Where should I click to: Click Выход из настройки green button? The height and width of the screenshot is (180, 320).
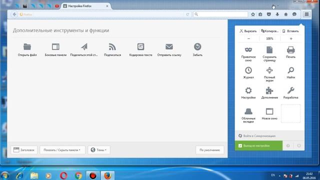[259, 145]
